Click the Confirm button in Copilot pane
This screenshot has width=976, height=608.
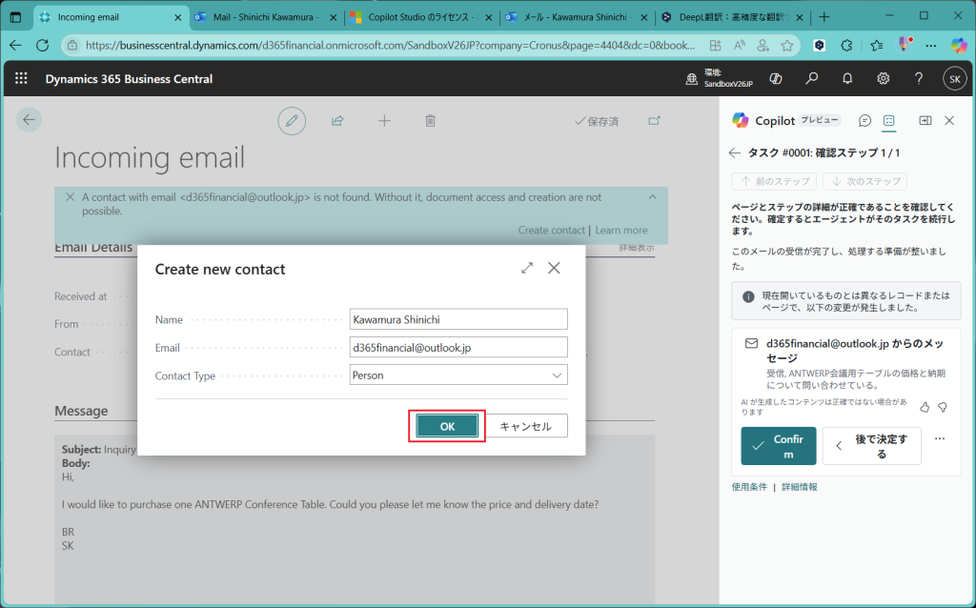[778, 446]
